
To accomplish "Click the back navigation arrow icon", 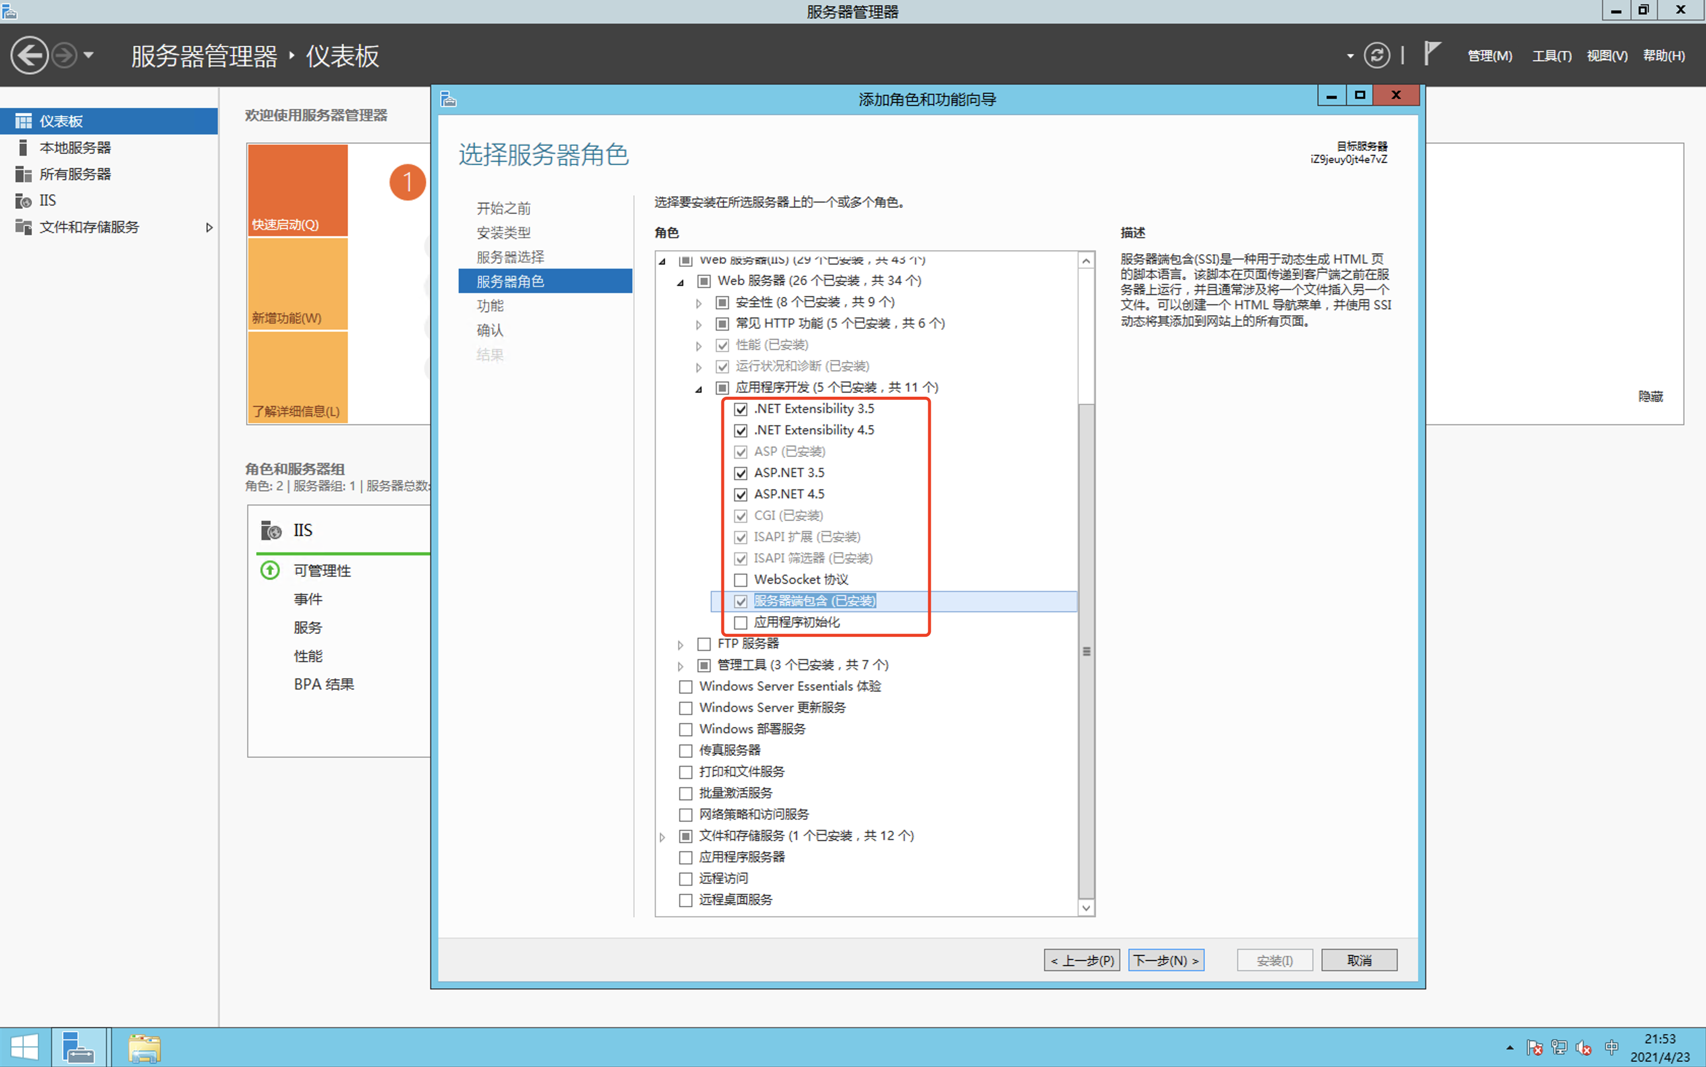I will [x=29, y=55].
